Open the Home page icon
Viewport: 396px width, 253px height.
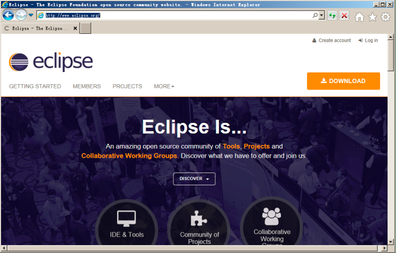point(359,17)
